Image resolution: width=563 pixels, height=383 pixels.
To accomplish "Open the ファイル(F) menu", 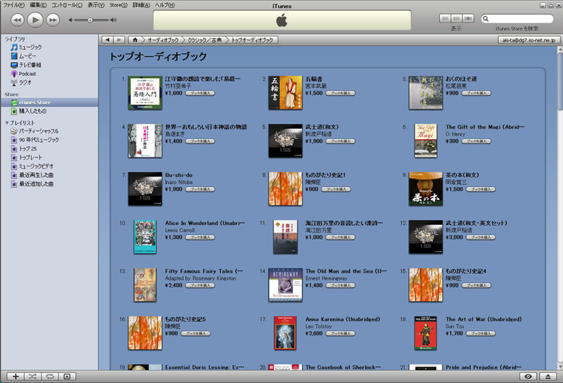I will tap(13, 5).
